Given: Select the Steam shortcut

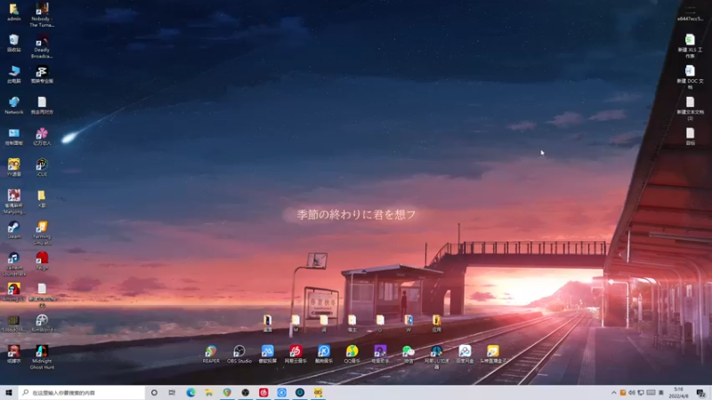Looking at the screenshot, I should [x=13, y=229].
